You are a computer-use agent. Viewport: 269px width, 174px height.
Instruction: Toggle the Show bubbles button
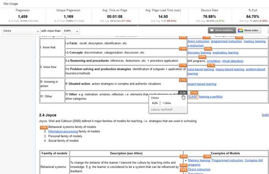[222, 30]
